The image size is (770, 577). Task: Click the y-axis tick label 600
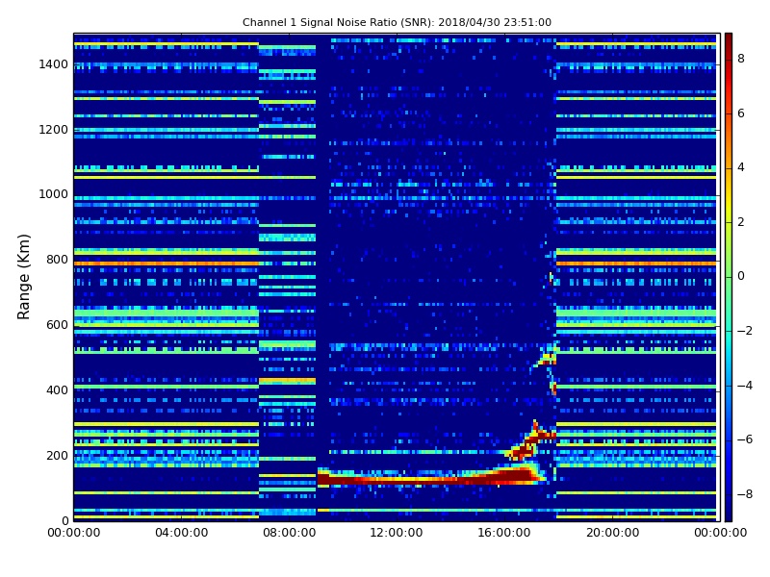click(x=57, y=325)
